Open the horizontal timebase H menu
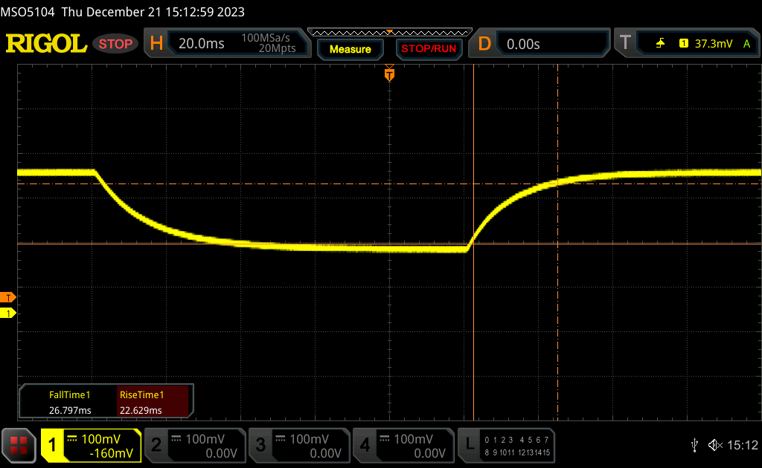762x468 pixels. [x=156, y=44]
